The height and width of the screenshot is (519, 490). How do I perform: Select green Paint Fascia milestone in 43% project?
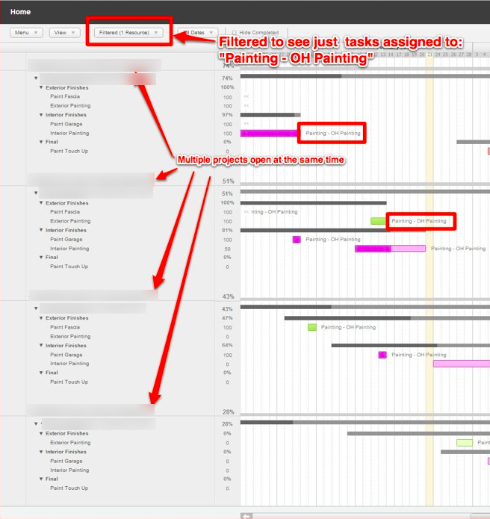click(312, 327)
